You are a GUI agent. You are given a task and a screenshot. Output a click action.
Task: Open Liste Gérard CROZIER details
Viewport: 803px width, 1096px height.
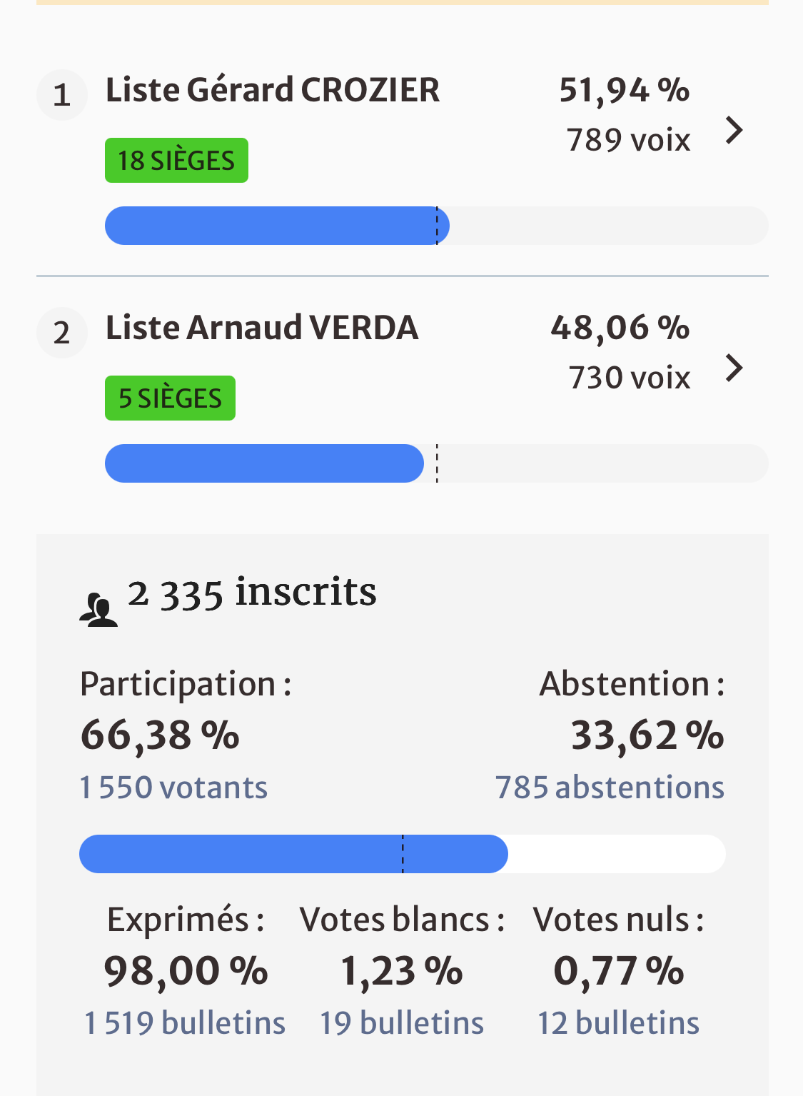273,91
